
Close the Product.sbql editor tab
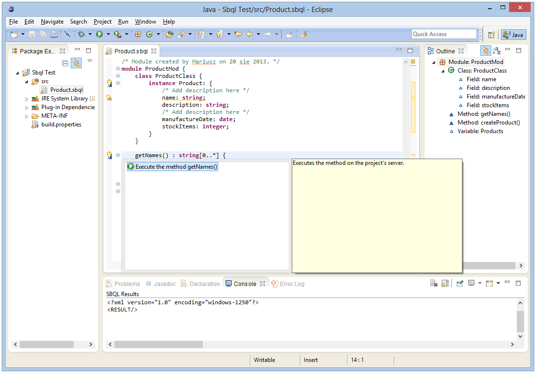tap(154, 51)
